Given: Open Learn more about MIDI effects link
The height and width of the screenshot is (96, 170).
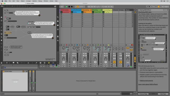Looking at the screenshot, I should pyautogui.click(x=148, y=84).
